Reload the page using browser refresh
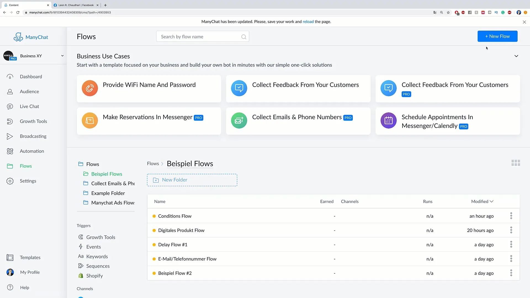530x298 pixels. click(x=18, y=12)
